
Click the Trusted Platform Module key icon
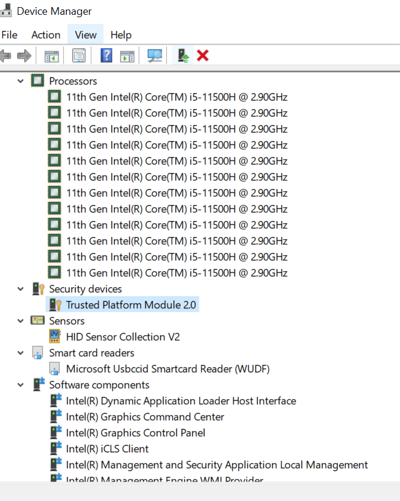[55, 305]
